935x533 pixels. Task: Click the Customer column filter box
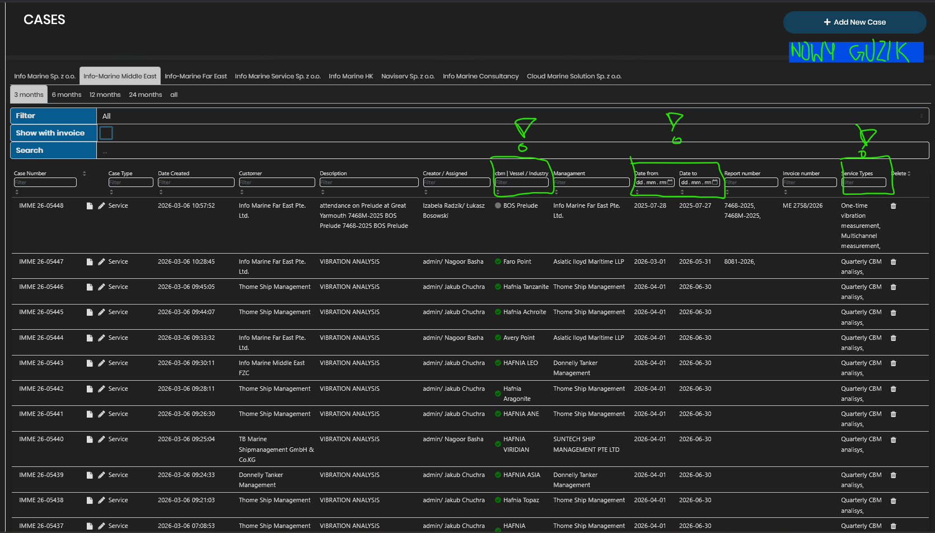pyautogui.click(x=277, y=183)
